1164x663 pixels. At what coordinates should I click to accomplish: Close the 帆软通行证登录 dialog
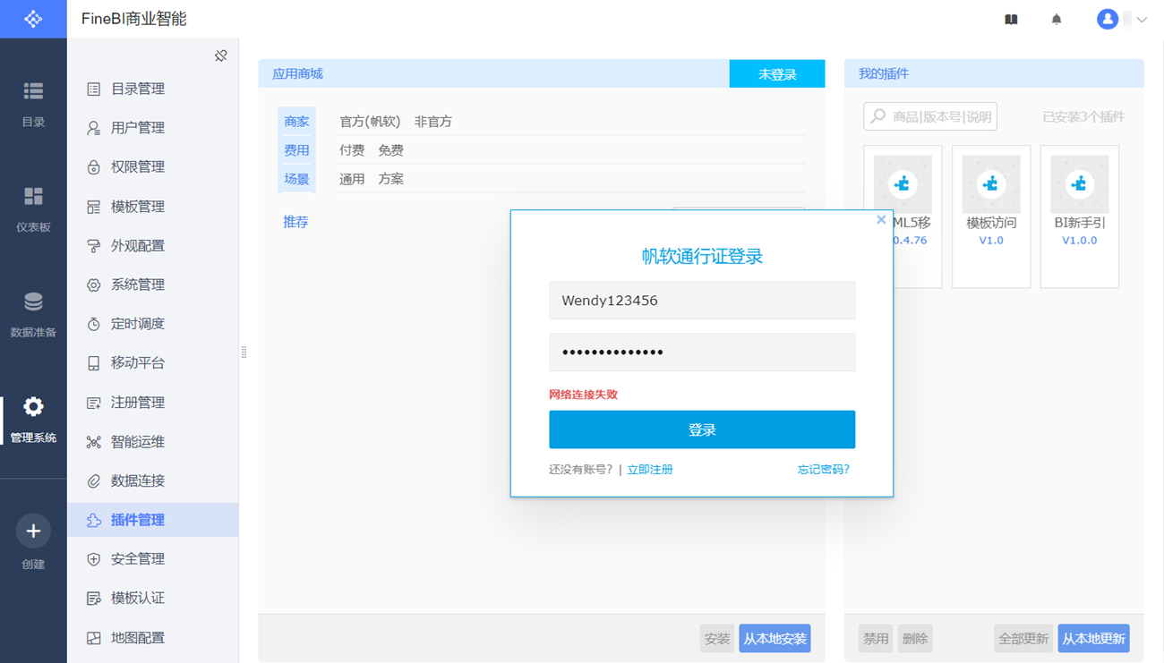point(881,219)
